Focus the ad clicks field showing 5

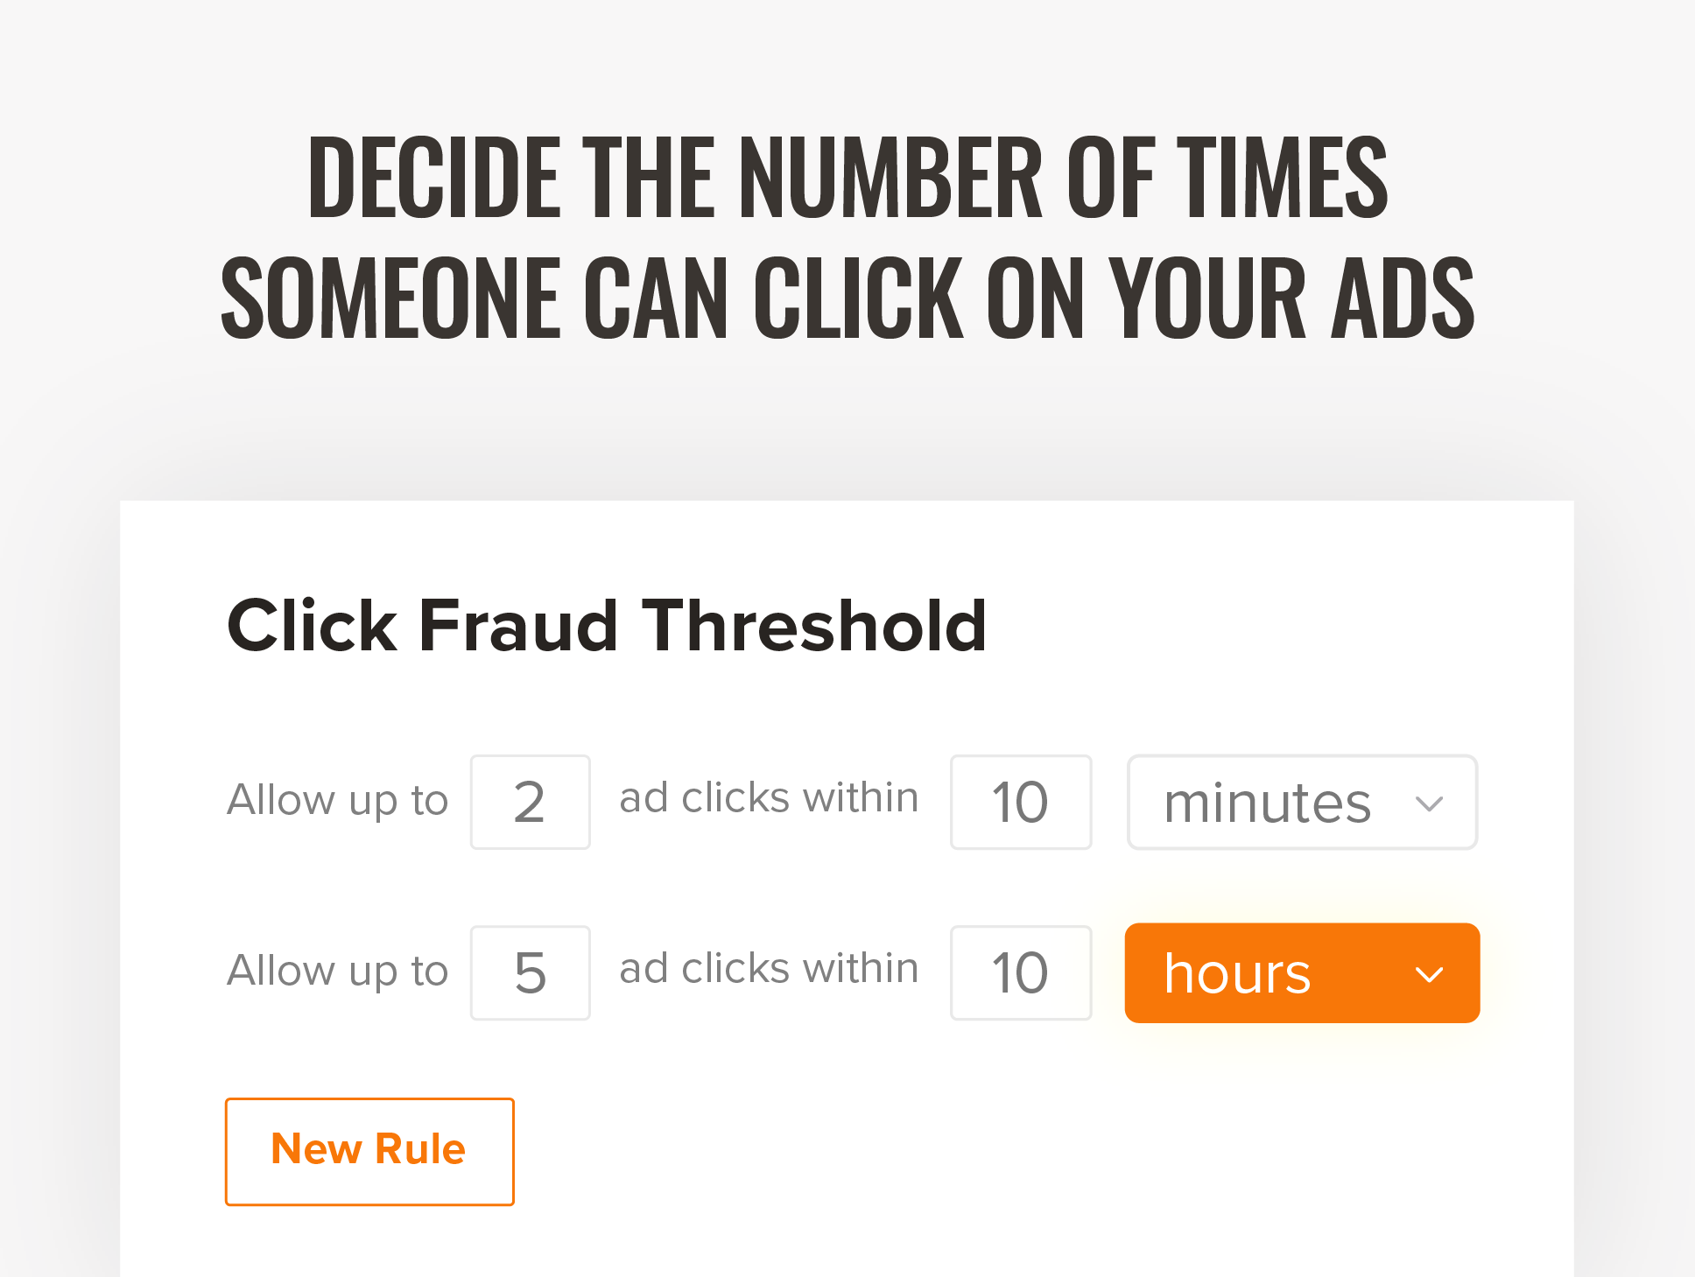[530, 972]
